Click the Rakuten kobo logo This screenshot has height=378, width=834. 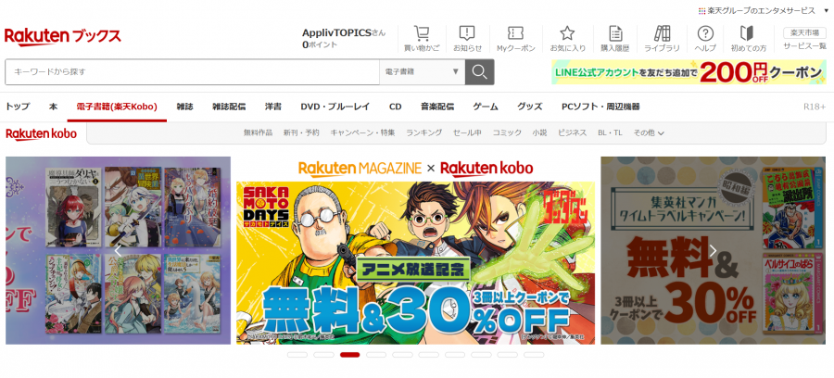coord(42,133)
